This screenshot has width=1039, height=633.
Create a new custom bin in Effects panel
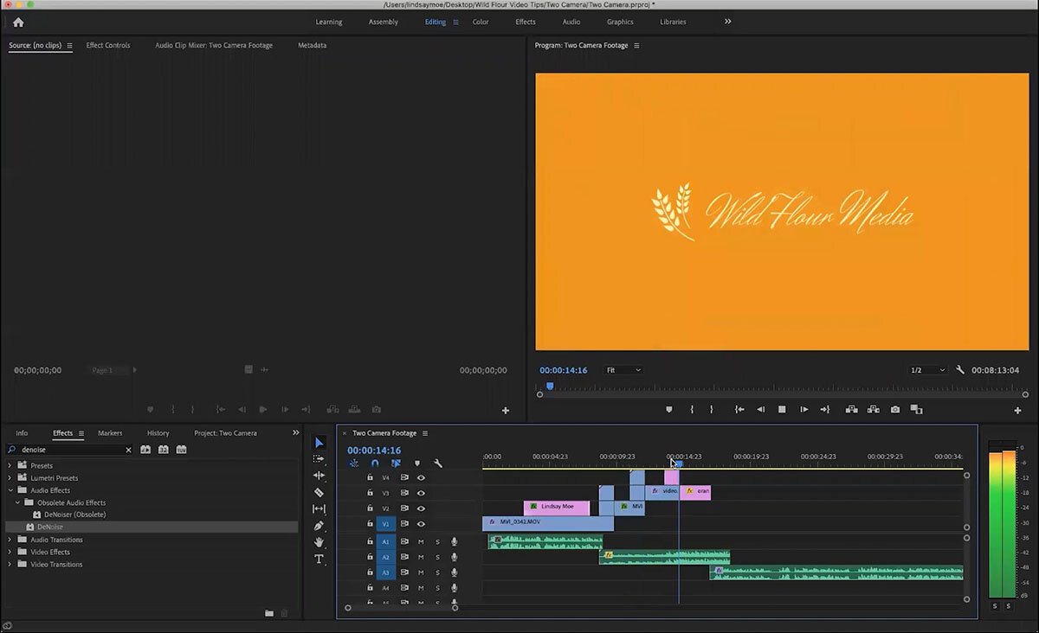tap(269, 613)
